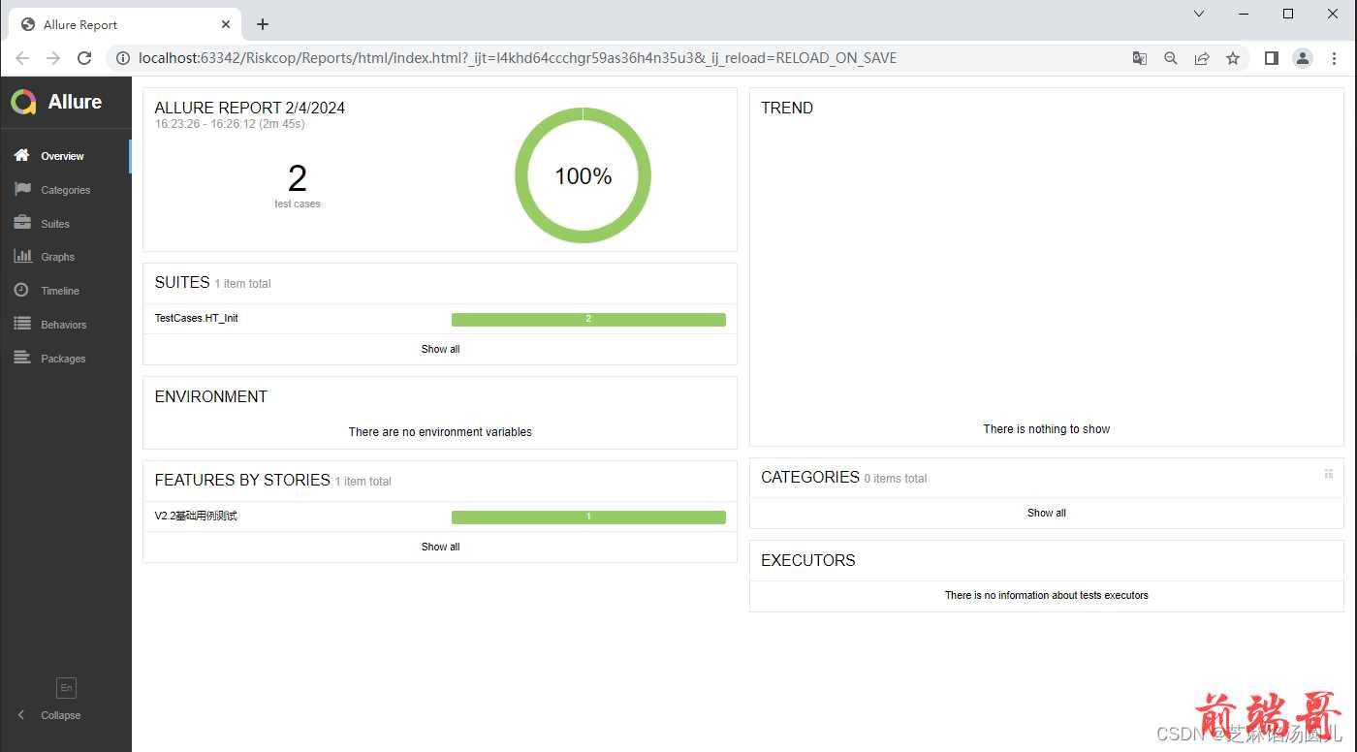Toggle browser side panel icon
1357x752 pixels.
coord(1272,58)
